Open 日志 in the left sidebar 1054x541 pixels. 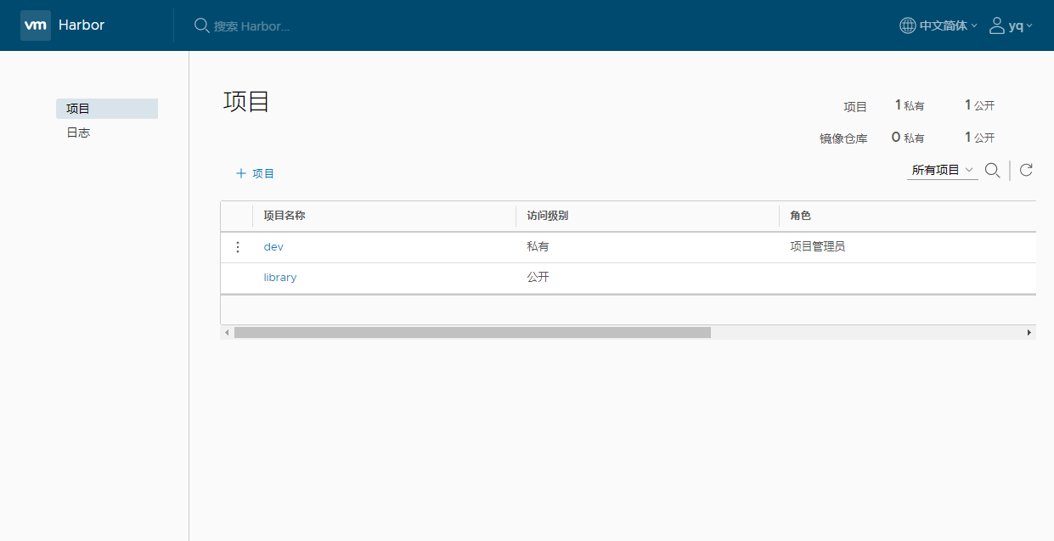[x=79, y=132]
